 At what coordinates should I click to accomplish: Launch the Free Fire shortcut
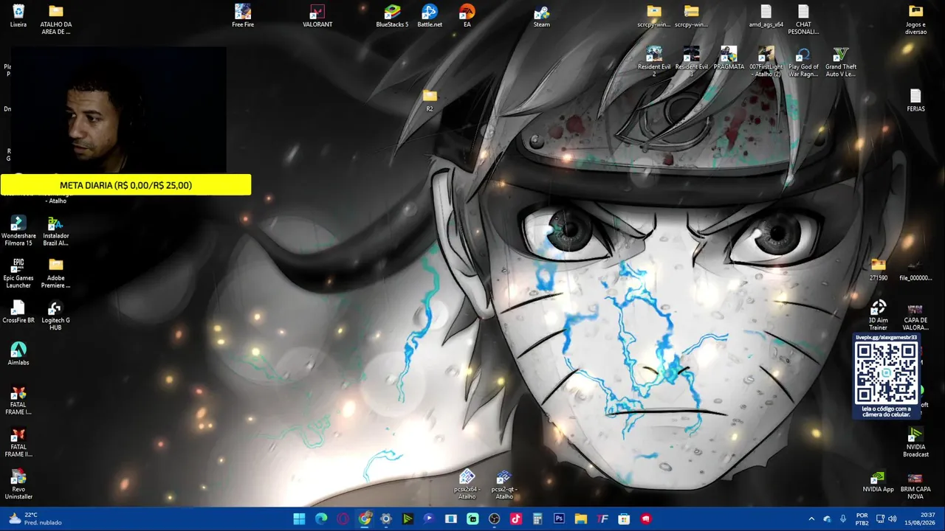[243, 16]
